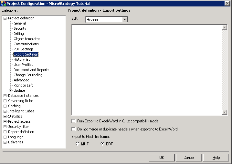
Task: Close the Project Configuration dialog
Action: (x=227, y=3)
